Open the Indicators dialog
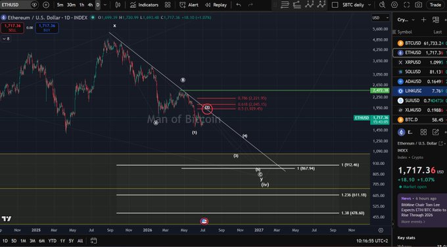The height and width of the screenshot is (247, 447). pos(144,5)
